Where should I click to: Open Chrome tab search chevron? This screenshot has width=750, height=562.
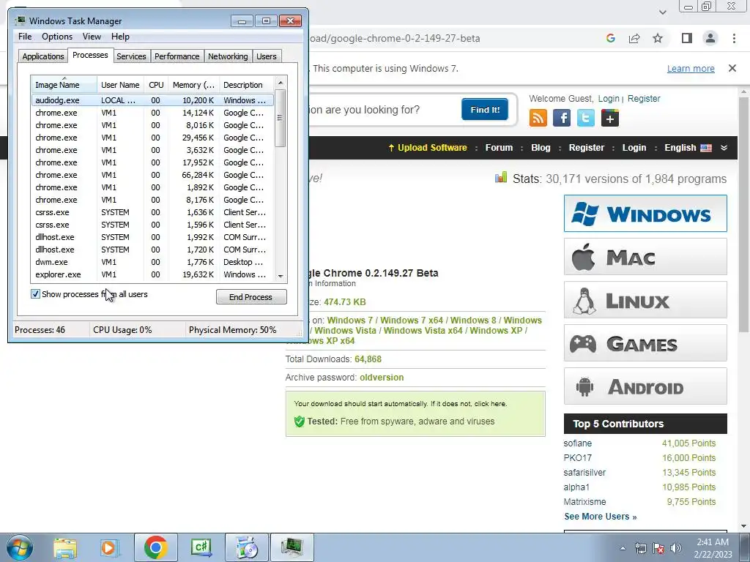[663, 12]
